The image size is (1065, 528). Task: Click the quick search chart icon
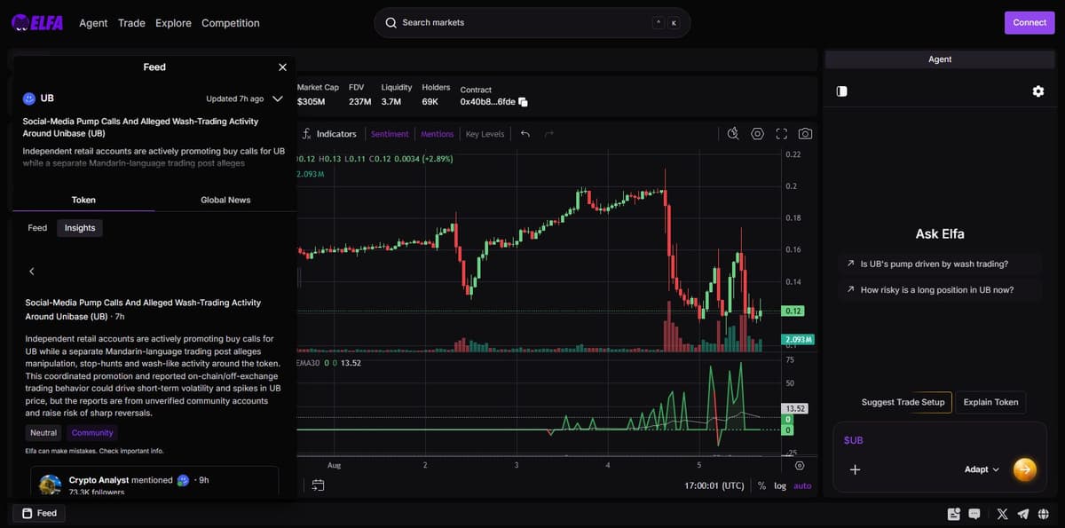733,134
